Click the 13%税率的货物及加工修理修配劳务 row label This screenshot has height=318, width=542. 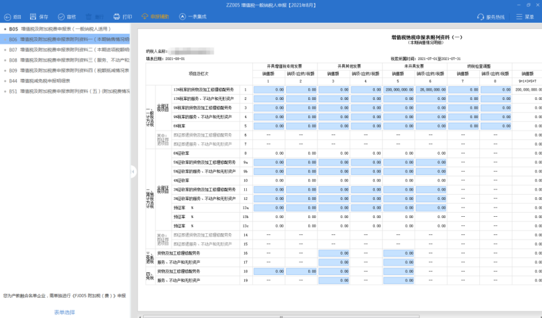204,89
